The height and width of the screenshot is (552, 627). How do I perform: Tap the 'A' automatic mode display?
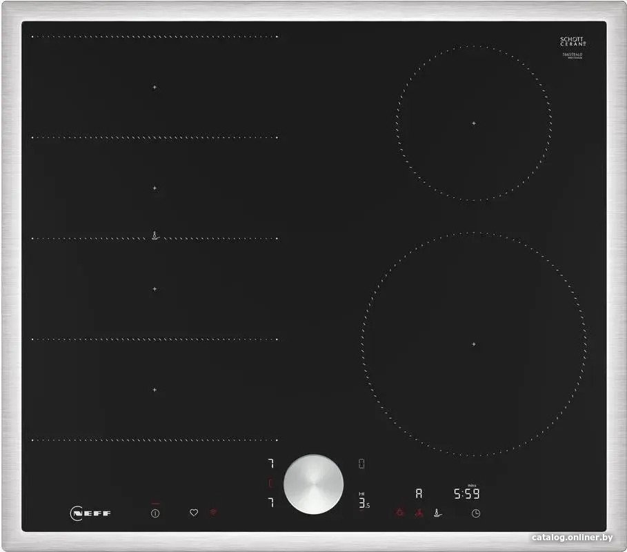[x=418, y=493]
